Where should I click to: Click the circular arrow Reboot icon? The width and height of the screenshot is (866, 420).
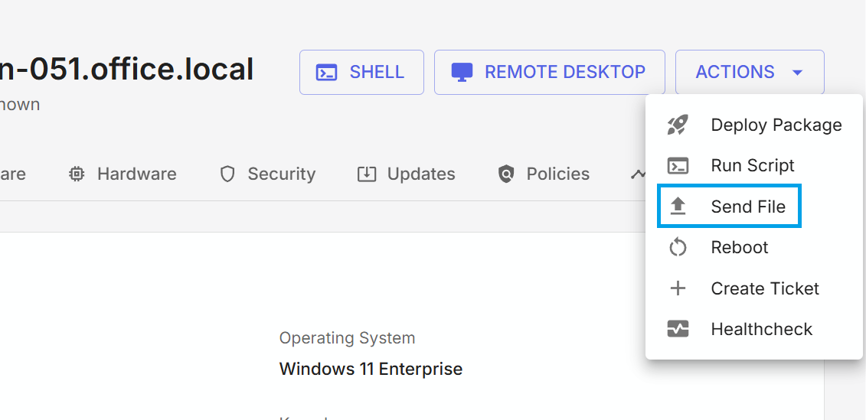pyautogui.click(x=678, y=248)
